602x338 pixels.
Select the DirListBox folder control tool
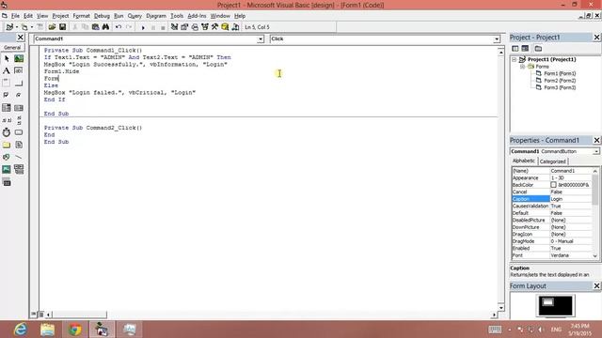(7, 145)
